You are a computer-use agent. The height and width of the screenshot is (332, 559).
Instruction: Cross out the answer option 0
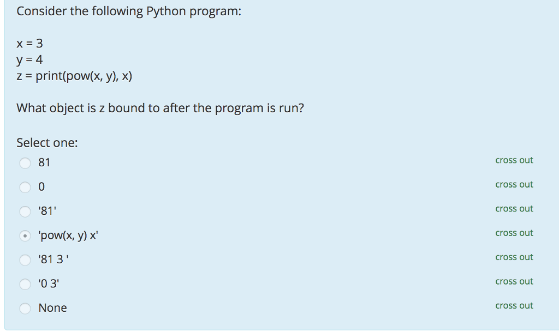514,184
